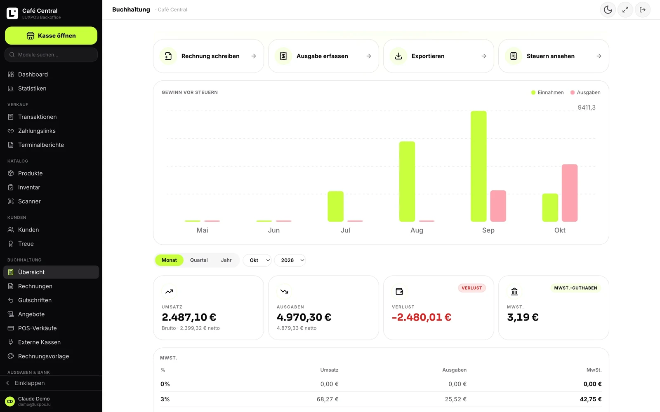Open Externe Kassen page
Screen dimensions: 660x412
point(51,342)
